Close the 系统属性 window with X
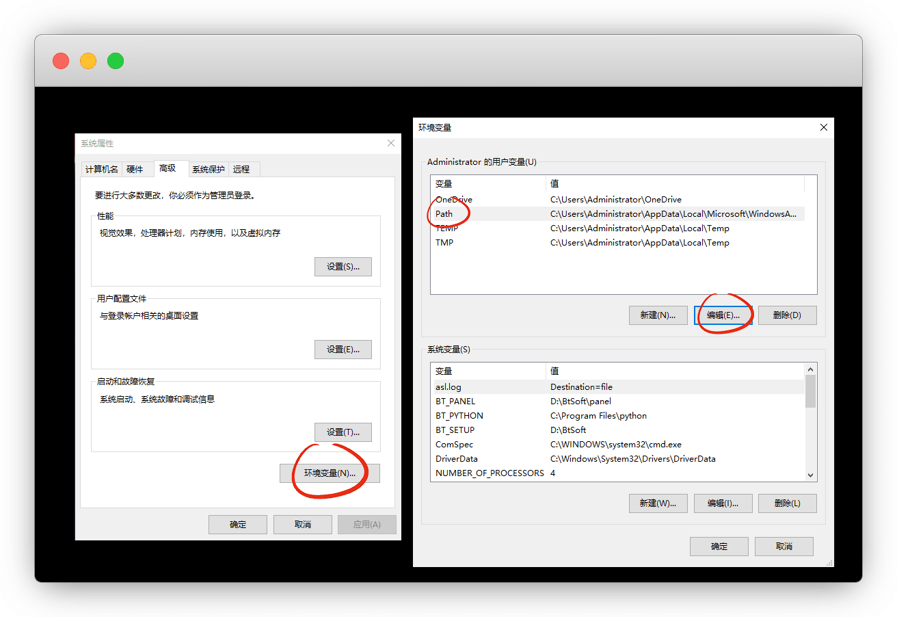Viewport: 897px width, 617px height. point(391,143)
